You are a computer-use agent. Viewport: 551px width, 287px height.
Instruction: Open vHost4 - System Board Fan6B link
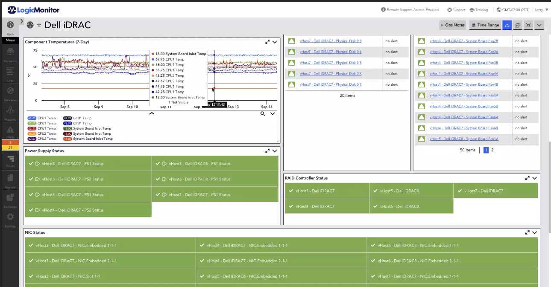464,128
